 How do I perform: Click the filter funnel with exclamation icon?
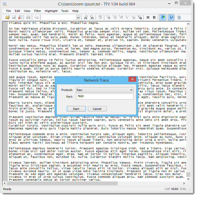coord(121,17)
